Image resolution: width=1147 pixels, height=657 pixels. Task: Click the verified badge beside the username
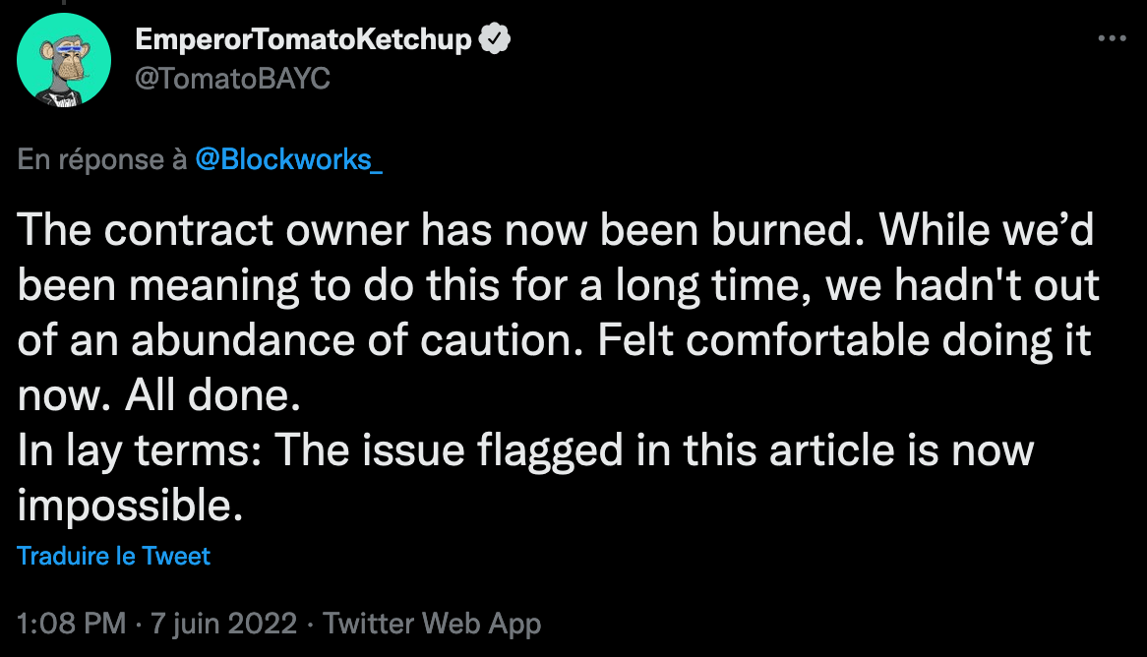click(x=494, y=40)
